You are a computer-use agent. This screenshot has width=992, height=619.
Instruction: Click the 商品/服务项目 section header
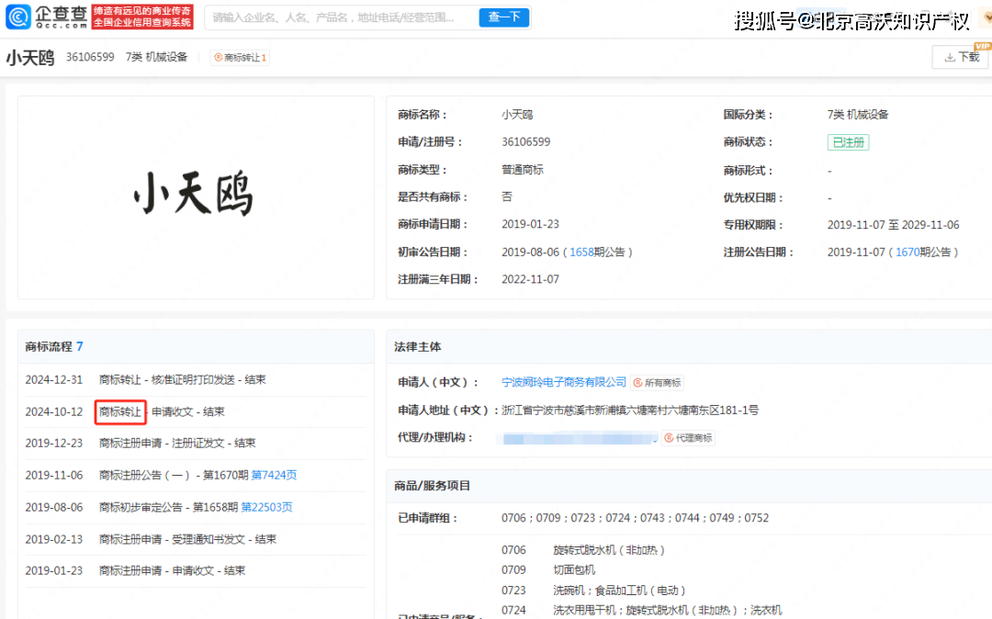click(434, 485)
